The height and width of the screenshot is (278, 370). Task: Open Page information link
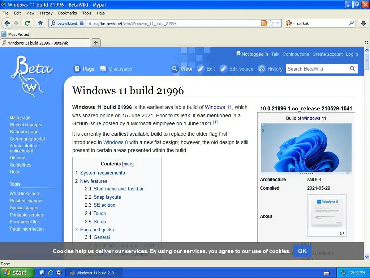coord(27,229)
